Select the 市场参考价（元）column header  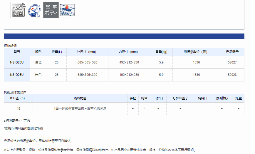tap(196, 52)
